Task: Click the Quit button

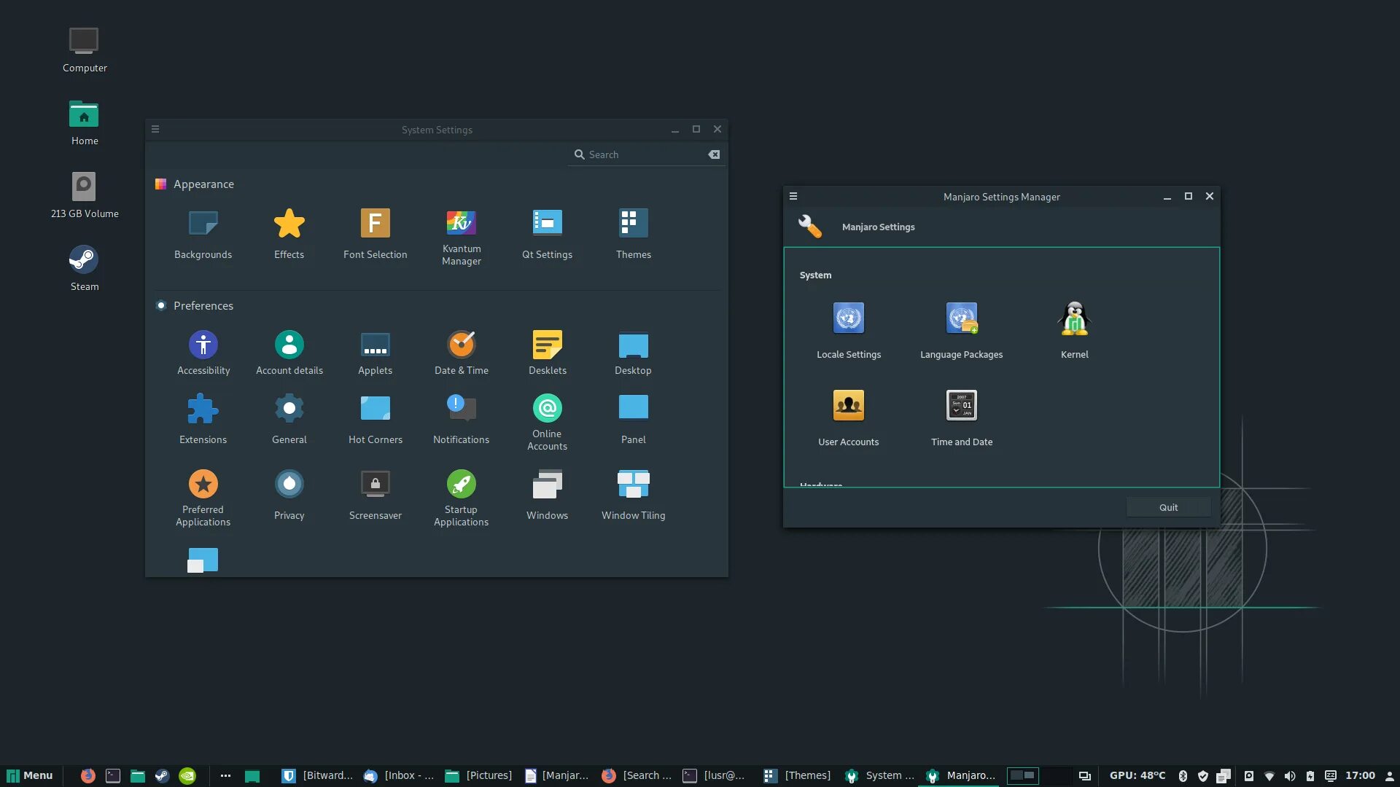Action: [1168, 508]
